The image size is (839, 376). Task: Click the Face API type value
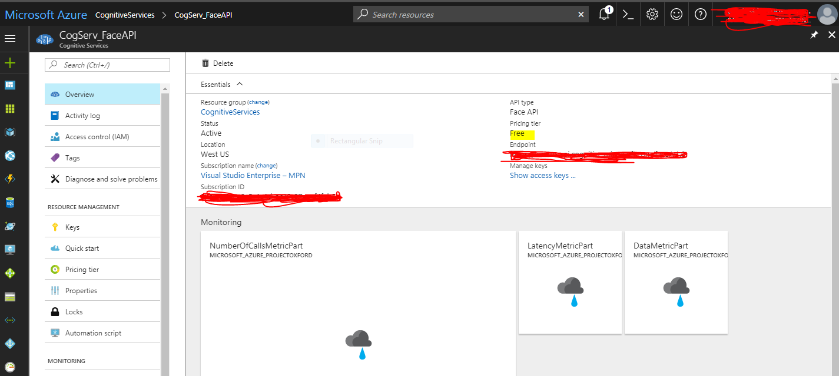click(524, 112)
